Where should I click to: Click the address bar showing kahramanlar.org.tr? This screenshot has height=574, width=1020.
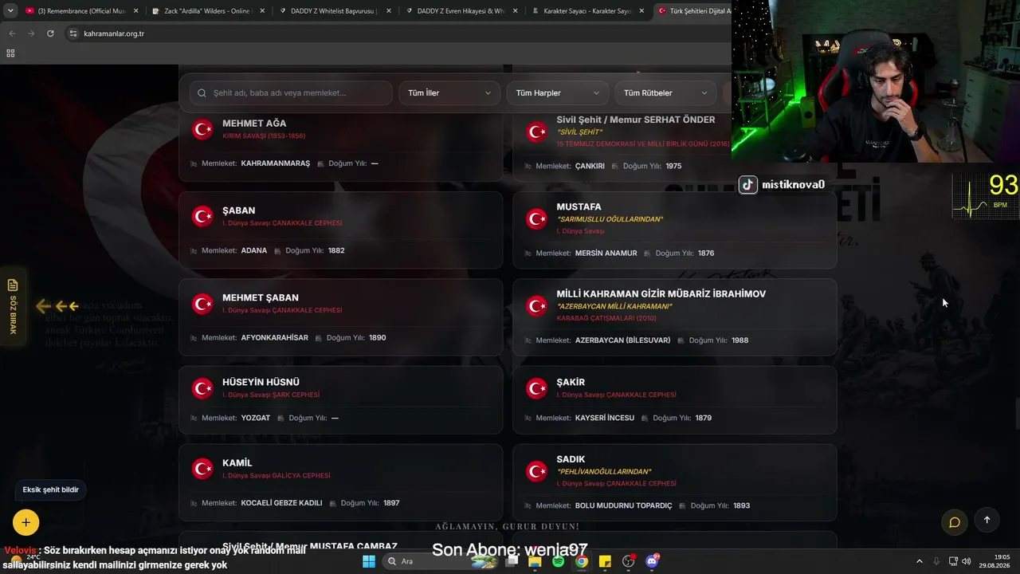tap(398, 33)
